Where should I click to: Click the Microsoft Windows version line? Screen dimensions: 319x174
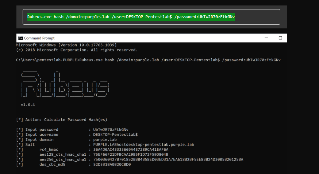click(66, 45)
